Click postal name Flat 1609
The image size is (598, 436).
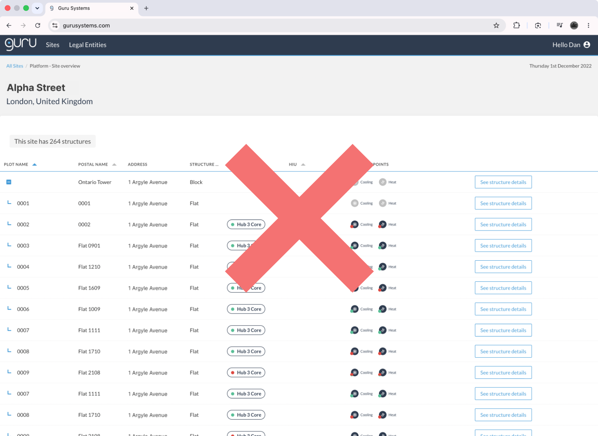[x=89, y=288]
